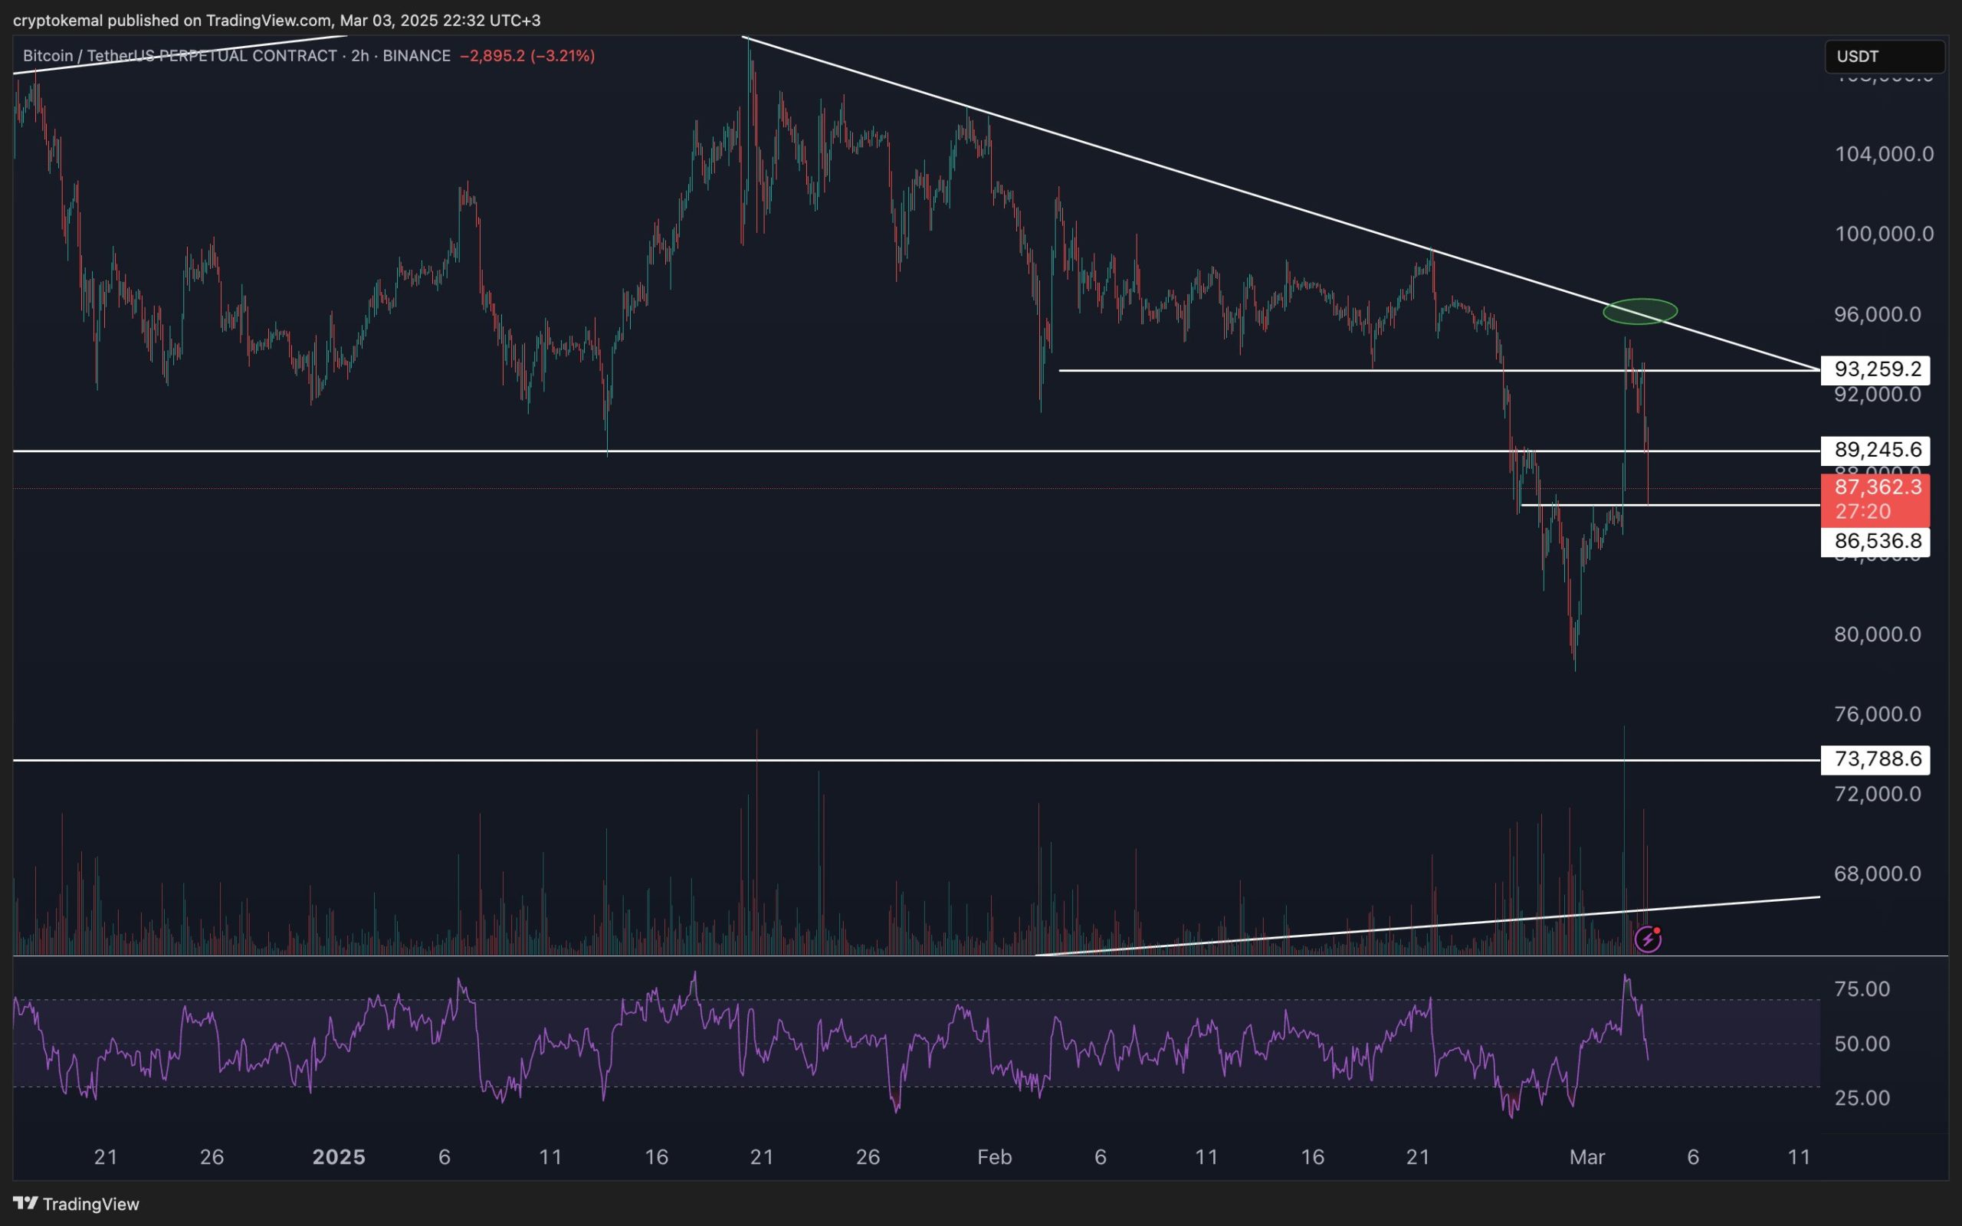1962x1226 pixels.
Task: Click the 2025 year label on time axis
Action: coord(339,1157)
